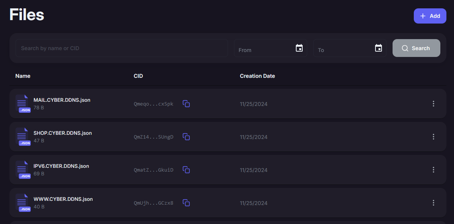Click the SHOP.CYBER.DDNS.json file icon
This screenshot has height=224, width=454.
23,137
